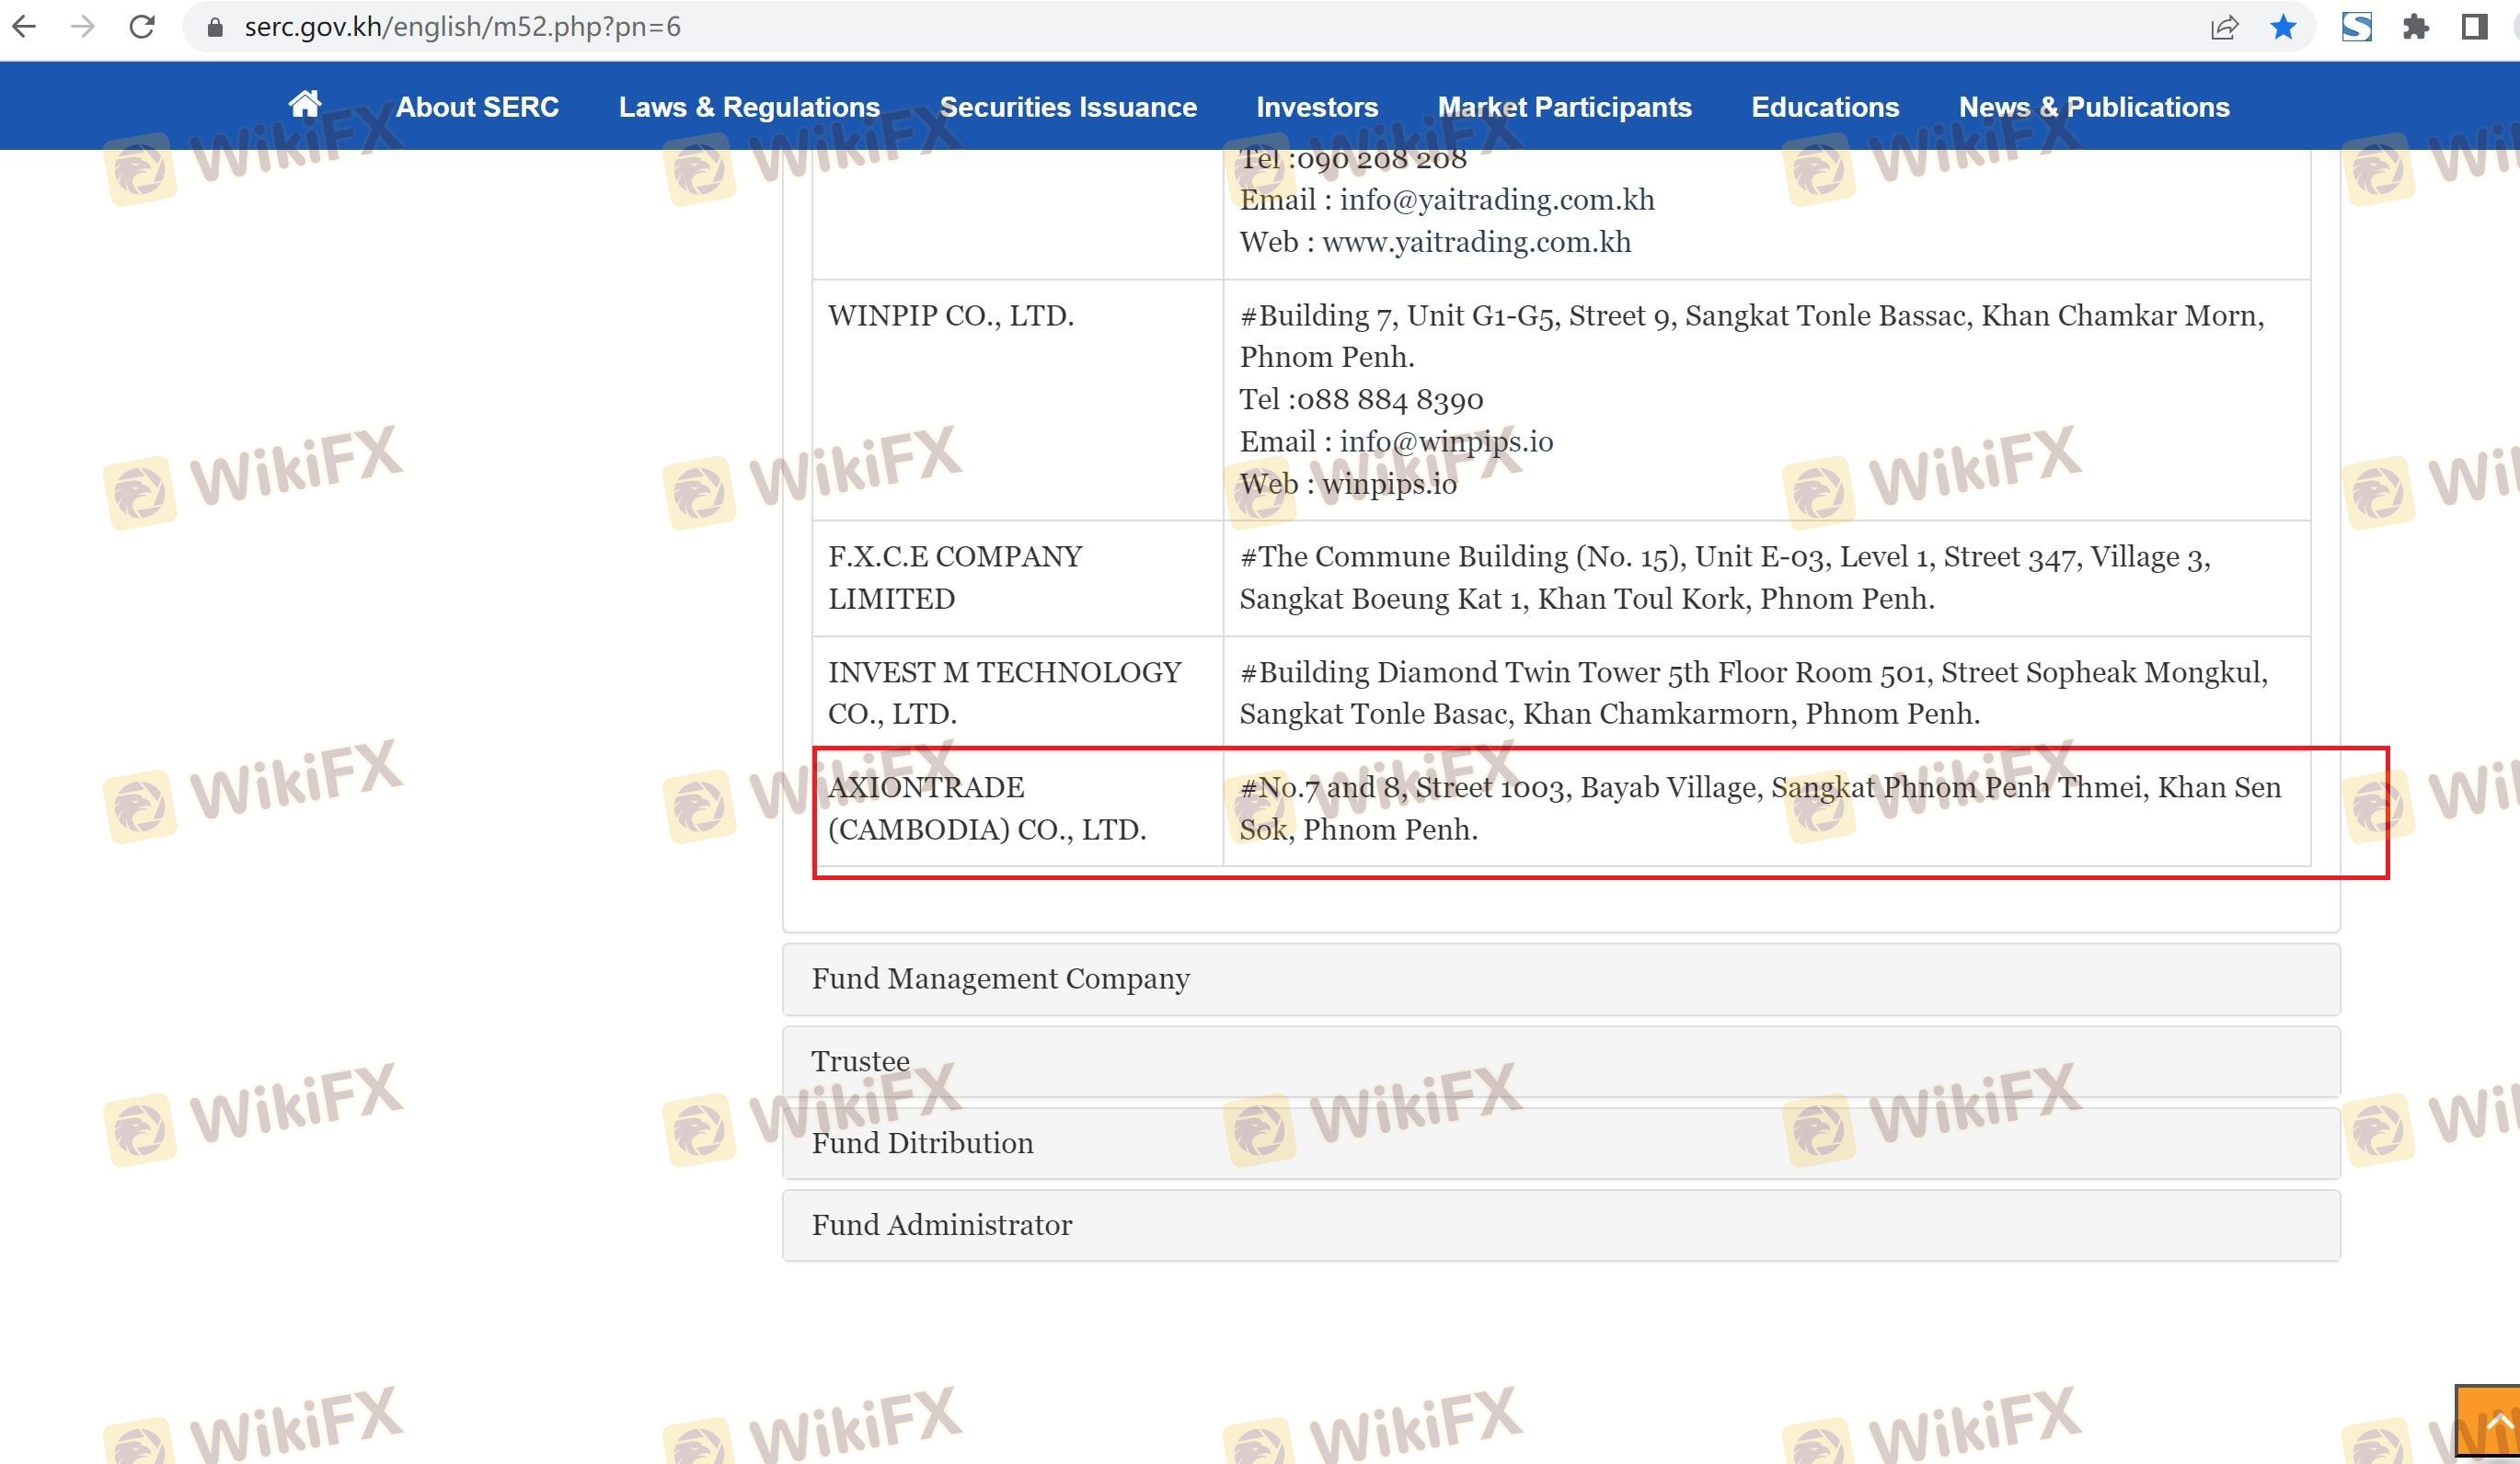Click the lock icon in address bar
The height and width of the screenshot is (1464, 2520).
coord(214,27)
